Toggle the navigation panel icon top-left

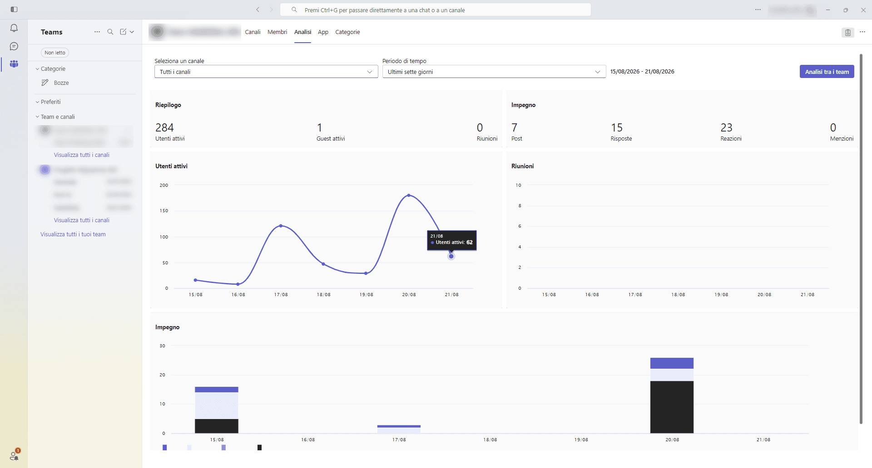point(14,10)
